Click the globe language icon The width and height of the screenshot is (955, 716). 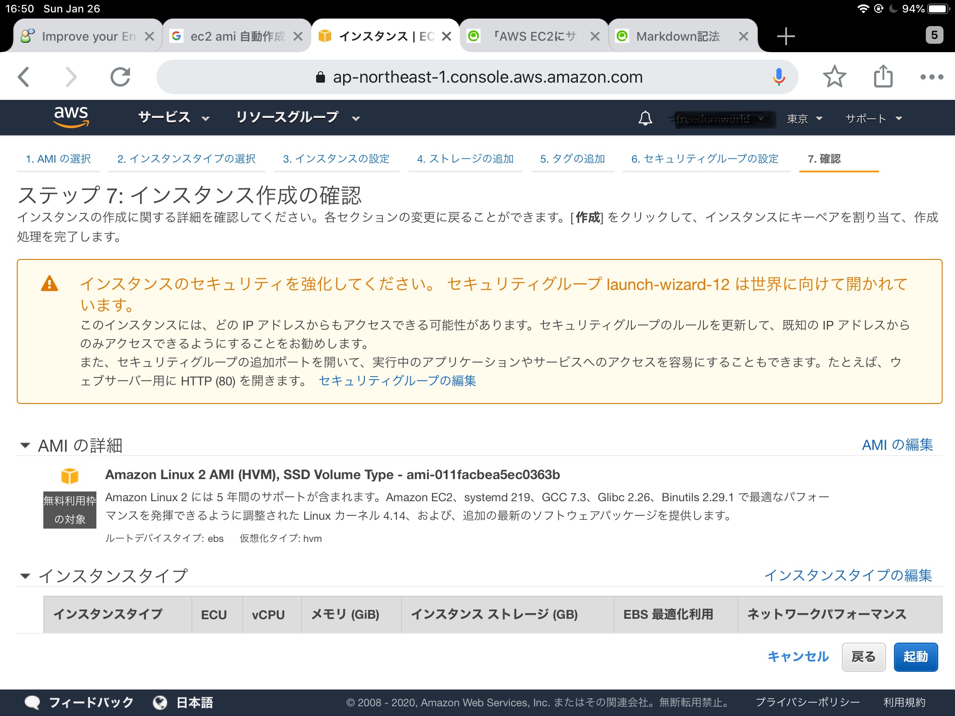pos(160,702)
